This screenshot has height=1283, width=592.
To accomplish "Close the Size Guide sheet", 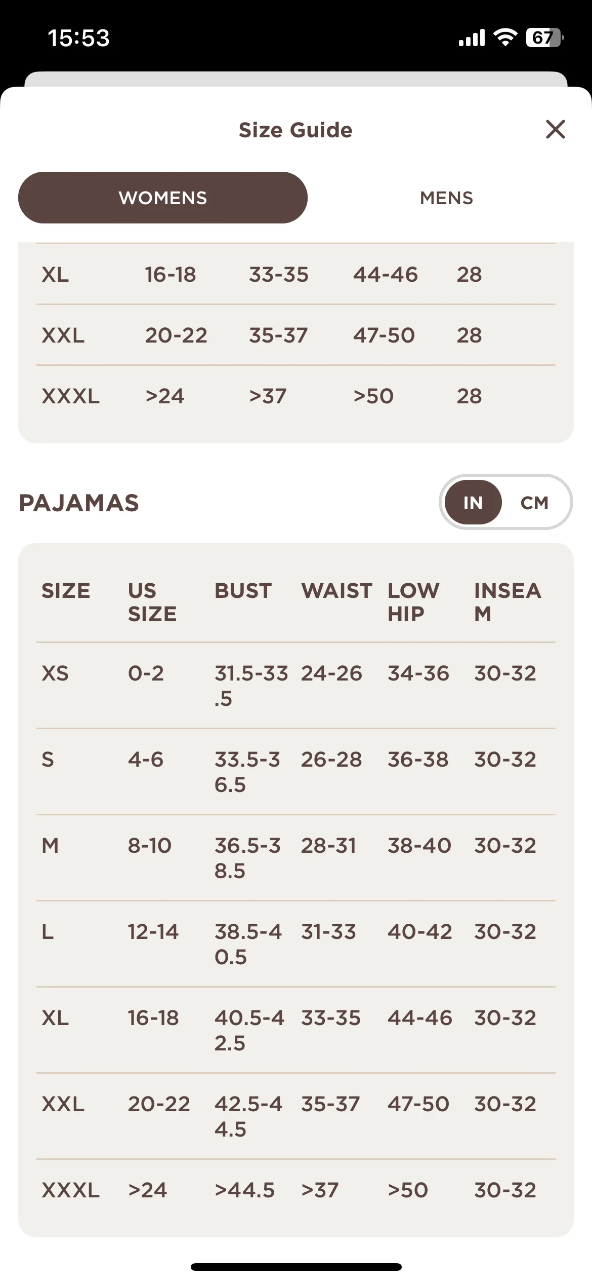I will [x=555, y=129].
